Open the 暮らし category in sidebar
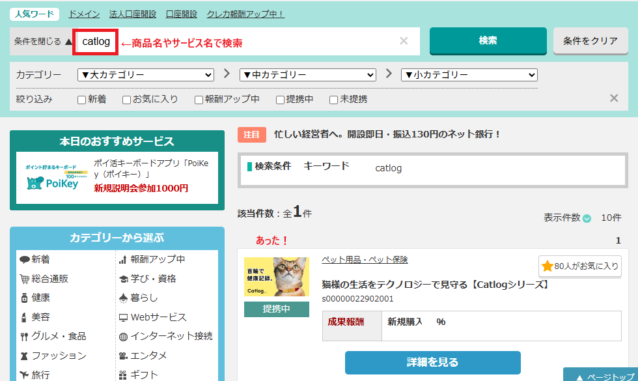 point(144,298)
